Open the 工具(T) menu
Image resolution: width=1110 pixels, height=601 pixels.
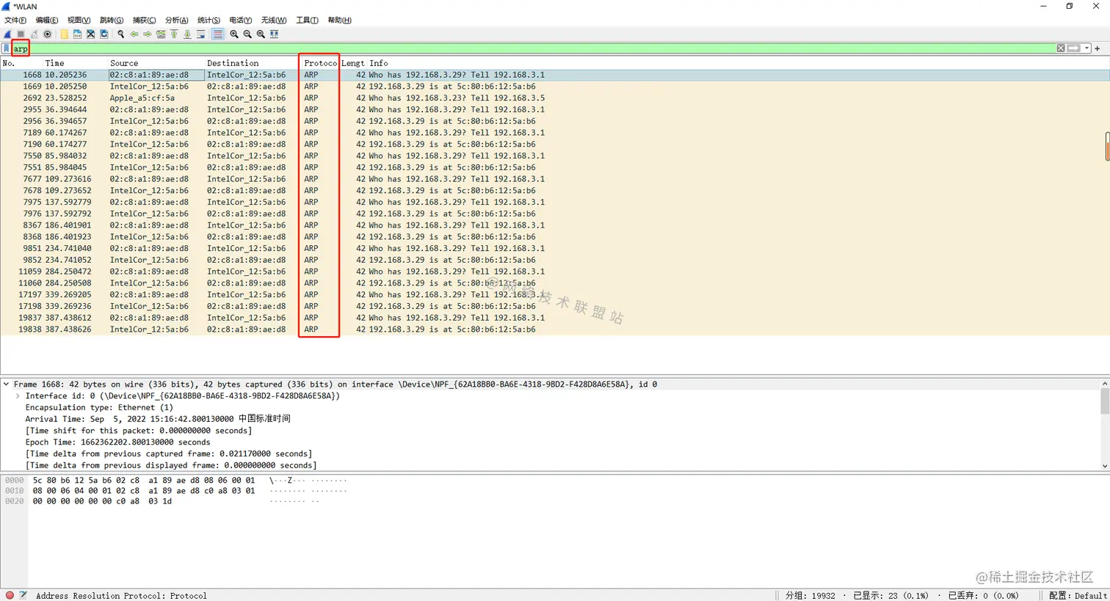pos(307,20)
